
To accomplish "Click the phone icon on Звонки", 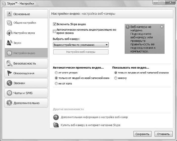I will (x=9, y=83).
